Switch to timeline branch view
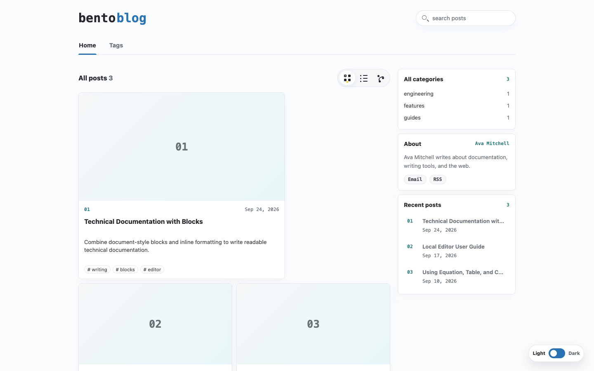The height and width of the screenshot is (371, 594). pyautogui.click(x=380, y=78)
